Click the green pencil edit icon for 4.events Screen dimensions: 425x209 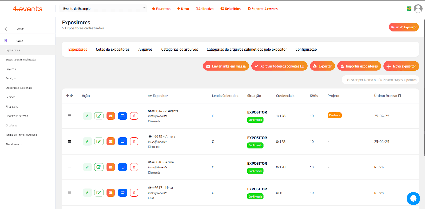pyautogui.click(x=87, y=116)
